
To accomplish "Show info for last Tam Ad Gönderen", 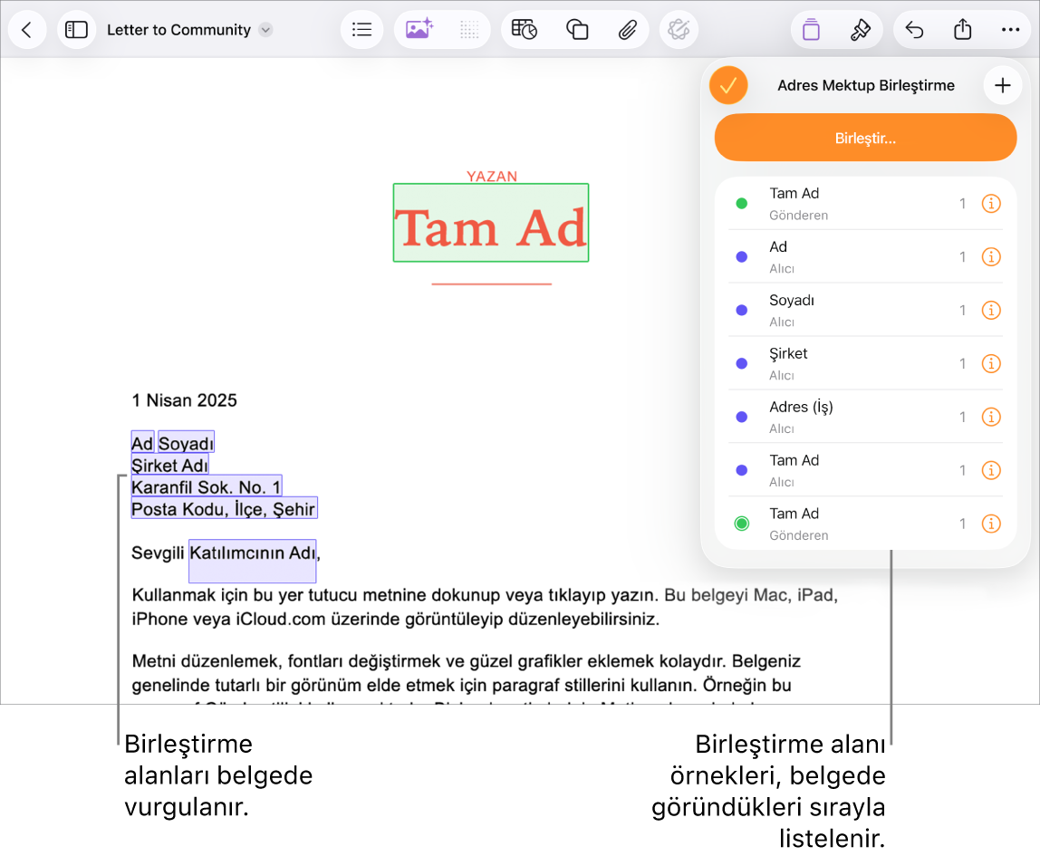I will (x=991, y=524).
